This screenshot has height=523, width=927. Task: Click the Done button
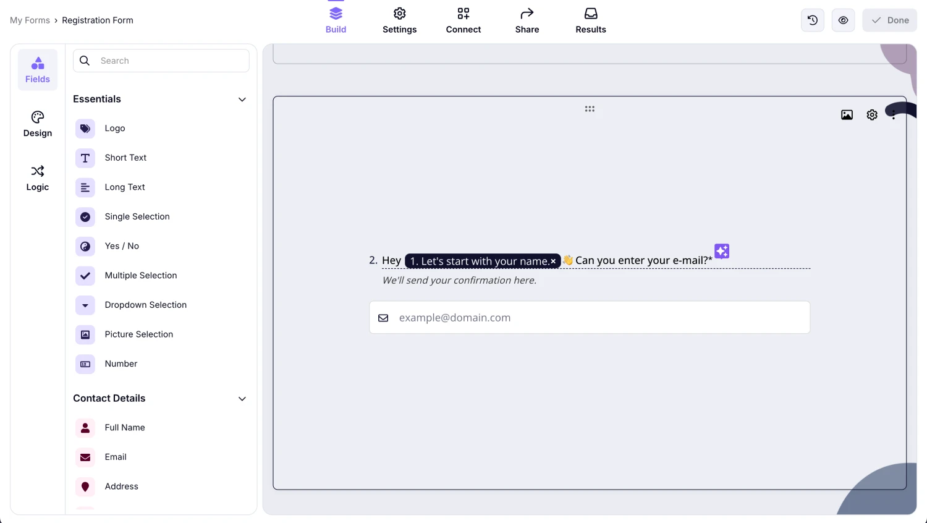(889, 20)
